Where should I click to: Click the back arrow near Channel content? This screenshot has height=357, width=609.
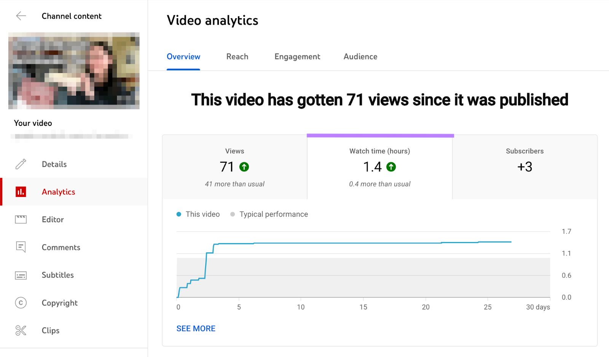pos(21,16)
